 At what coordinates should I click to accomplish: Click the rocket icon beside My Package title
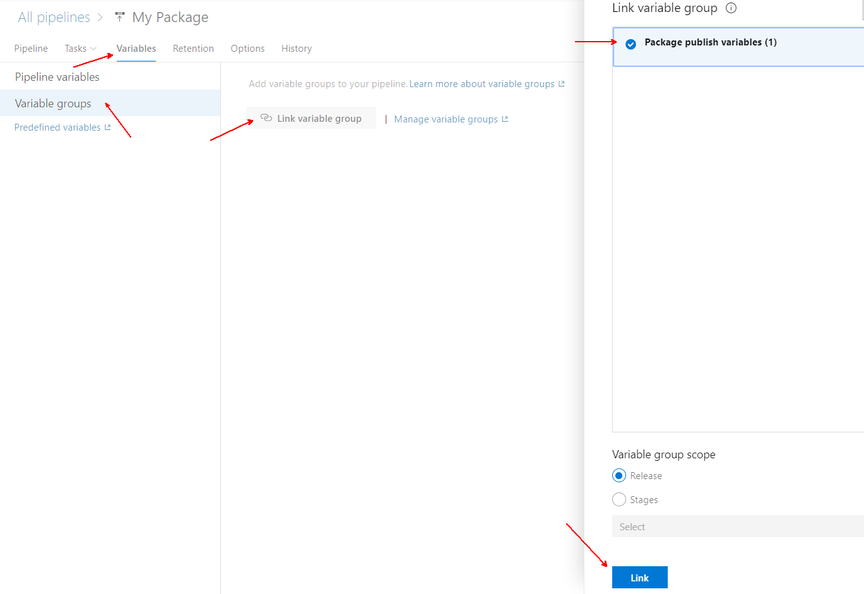(x=119, y=16)
